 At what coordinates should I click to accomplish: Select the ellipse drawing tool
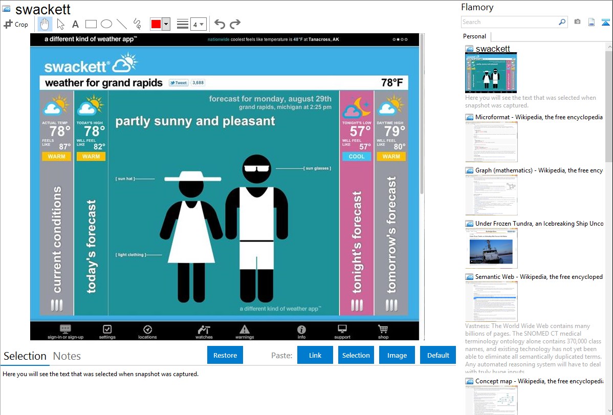click(x=106, y=24)
